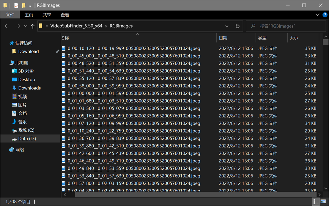Image resolution: width=329 pixels, height=206 pixels.
Task: Click the Back navigation arrow
Action: coord(7,26)
